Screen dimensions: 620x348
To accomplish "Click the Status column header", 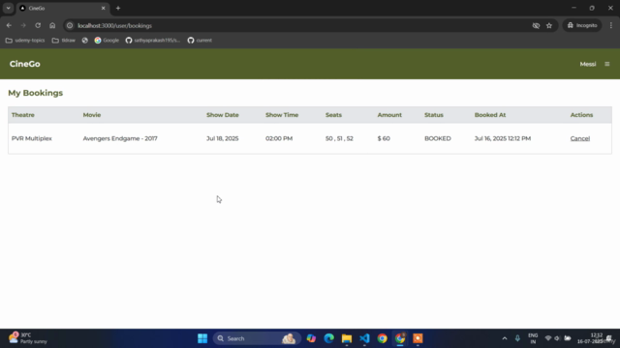I will click(x=434, y=115).
